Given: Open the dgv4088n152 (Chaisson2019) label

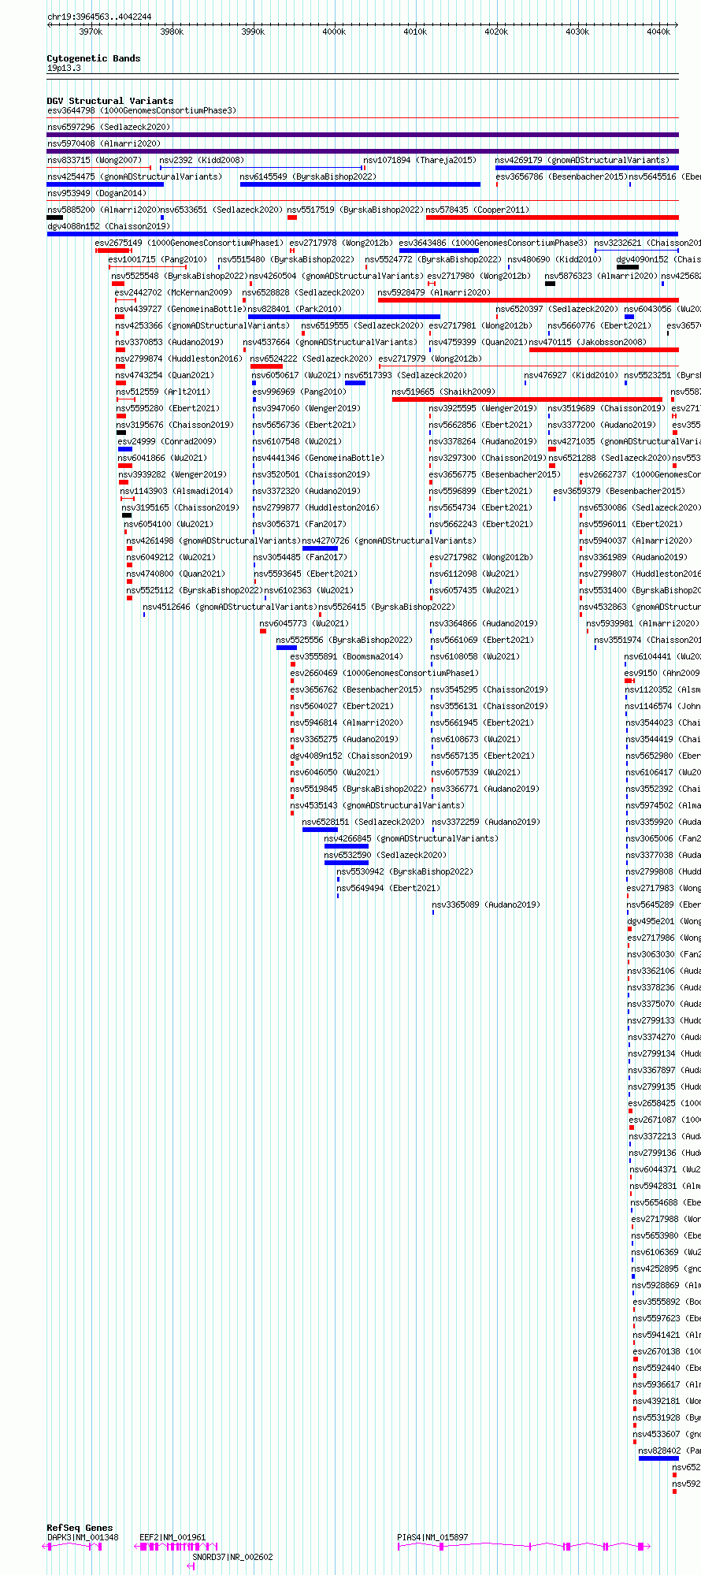Looking at the screenshot, I should pos(109,226).
